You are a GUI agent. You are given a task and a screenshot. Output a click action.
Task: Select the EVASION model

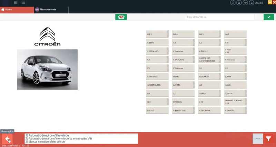tap(183, 102)
